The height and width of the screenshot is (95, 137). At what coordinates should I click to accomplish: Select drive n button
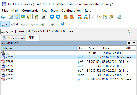tap(34, 24)
